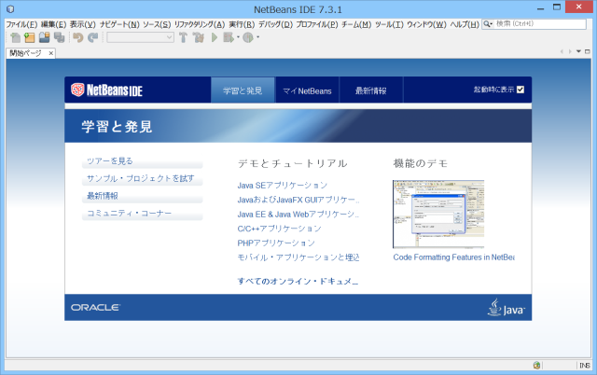Open the 編集(E) menu
This screenshot has width=597, height=375.
53,24
